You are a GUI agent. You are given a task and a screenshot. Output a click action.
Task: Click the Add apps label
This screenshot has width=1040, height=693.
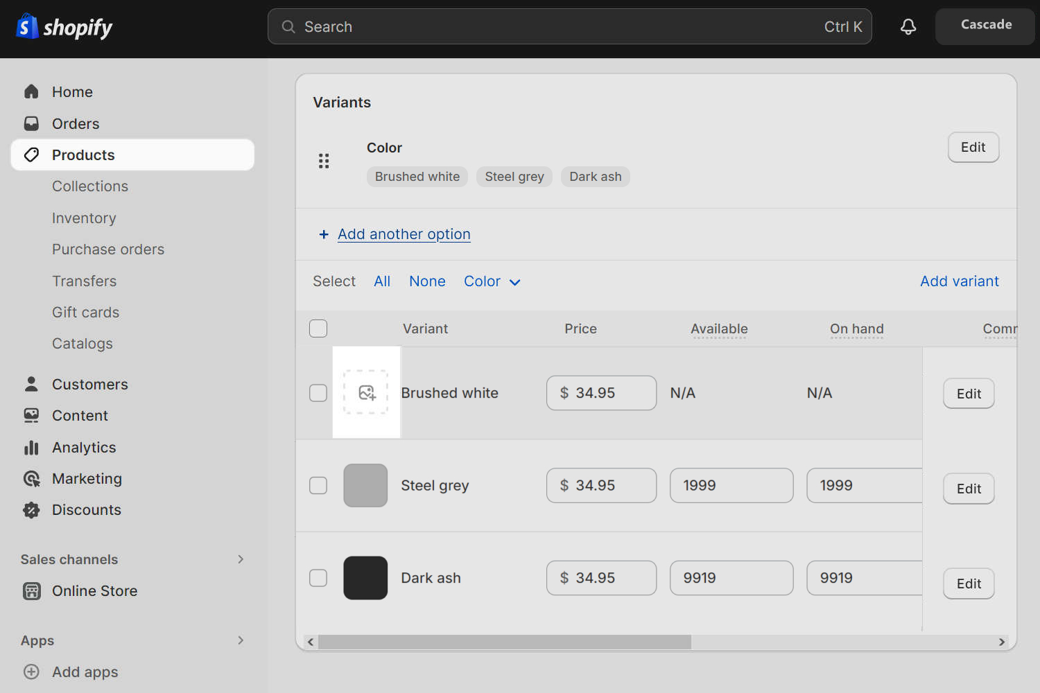click(x=85, y=672)
